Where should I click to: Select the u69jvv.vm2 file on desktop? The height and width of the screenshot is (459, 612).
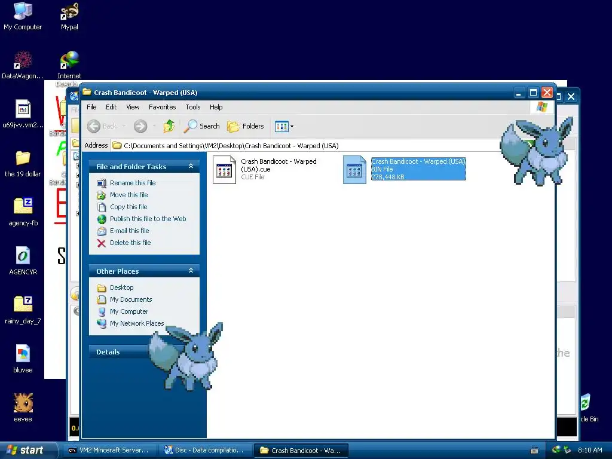23,114
